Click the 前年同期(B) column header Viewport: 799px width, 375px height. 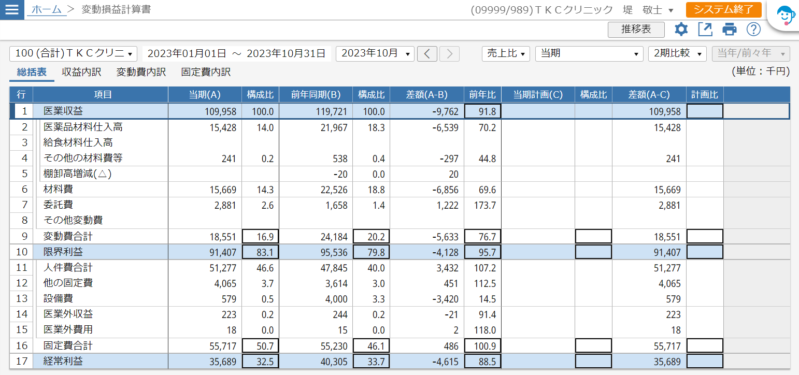point(316,95)
